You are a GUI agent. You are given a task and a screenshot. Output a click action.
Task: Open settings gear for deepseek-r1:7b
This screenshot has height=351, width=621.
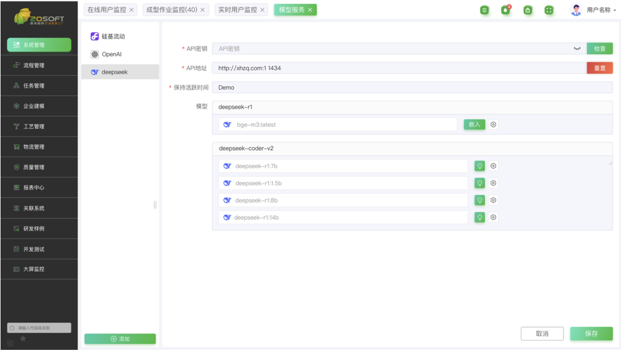pos(493,166)
